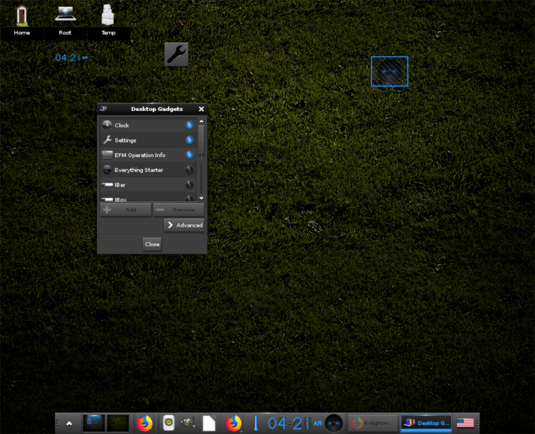Image resolution: width=535 pixels, height=434 pixels.
Task: Turn off the EFM Operation Info toggle
Action: (x=189, y=155)
